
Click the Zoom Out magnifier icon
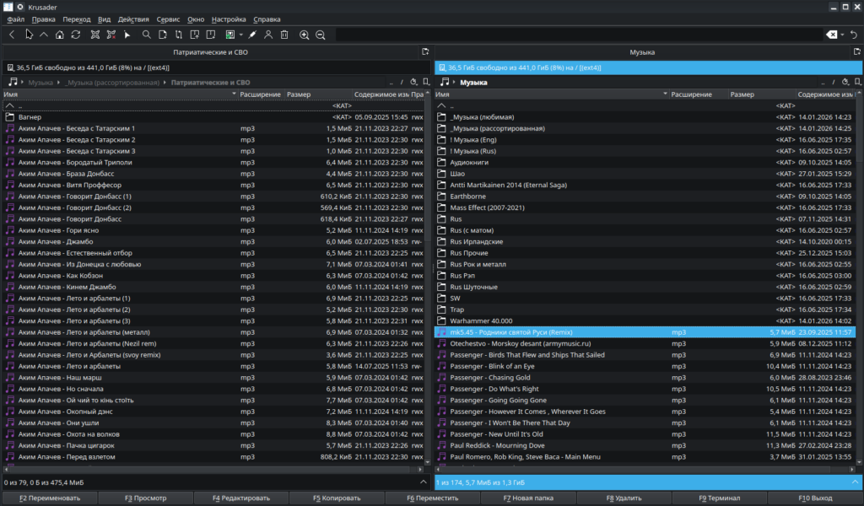[x=321, y=35]
